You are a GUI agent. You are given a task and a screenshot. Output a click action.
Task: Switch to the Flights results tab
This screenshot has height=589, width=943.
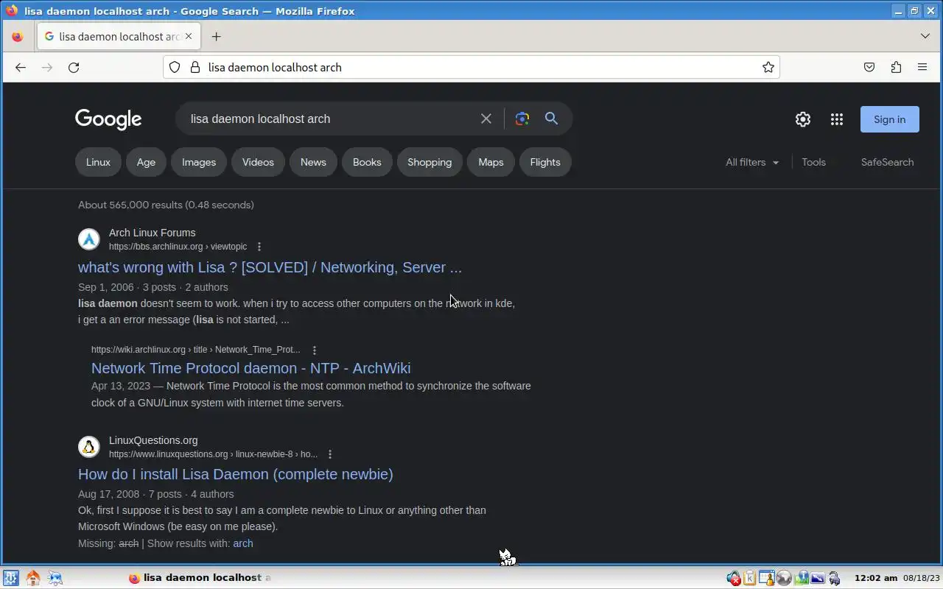545,162
